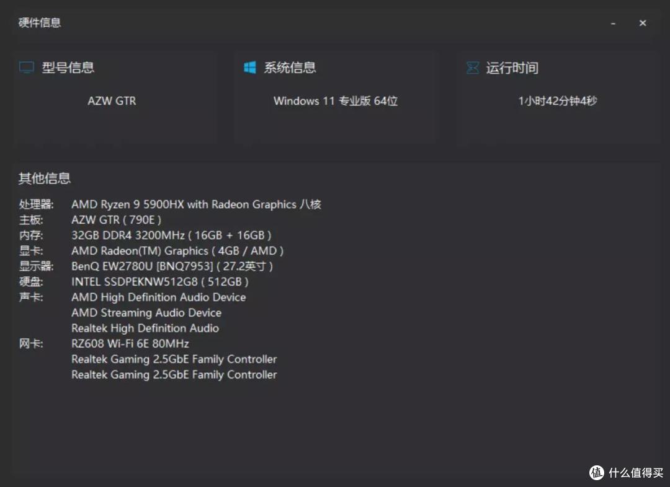This screenshot has height=487, width=670.
Task: Click the model value AZW GTR
Action: [112, 101]
